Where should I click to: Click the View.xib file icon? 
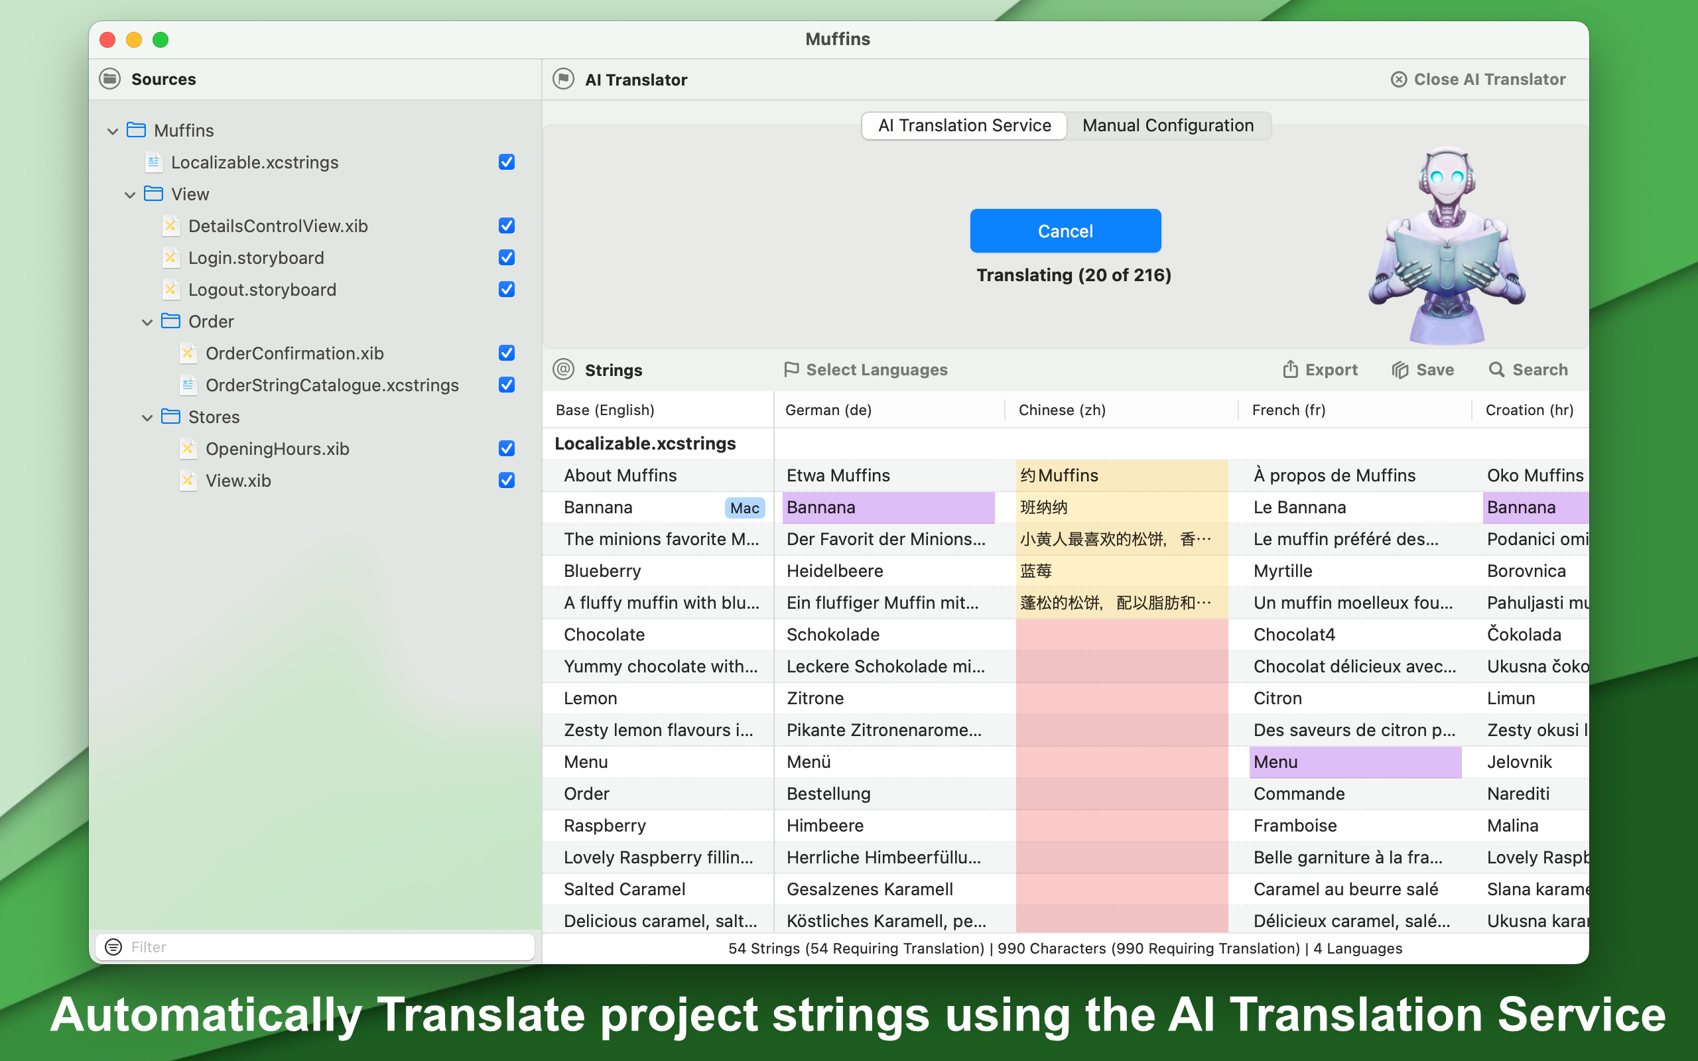[188, 480]
